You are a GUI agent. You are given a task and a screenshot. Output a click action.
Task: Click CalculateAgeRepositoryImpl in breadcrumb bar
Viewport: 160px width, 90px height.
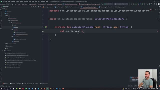pyautogui.click(x=70, y=4)
